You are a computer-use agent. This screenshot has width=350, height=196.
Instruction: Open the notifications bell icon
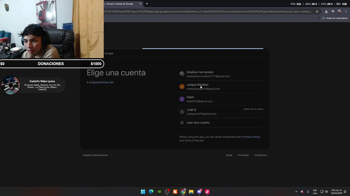[x=345, y=192]
